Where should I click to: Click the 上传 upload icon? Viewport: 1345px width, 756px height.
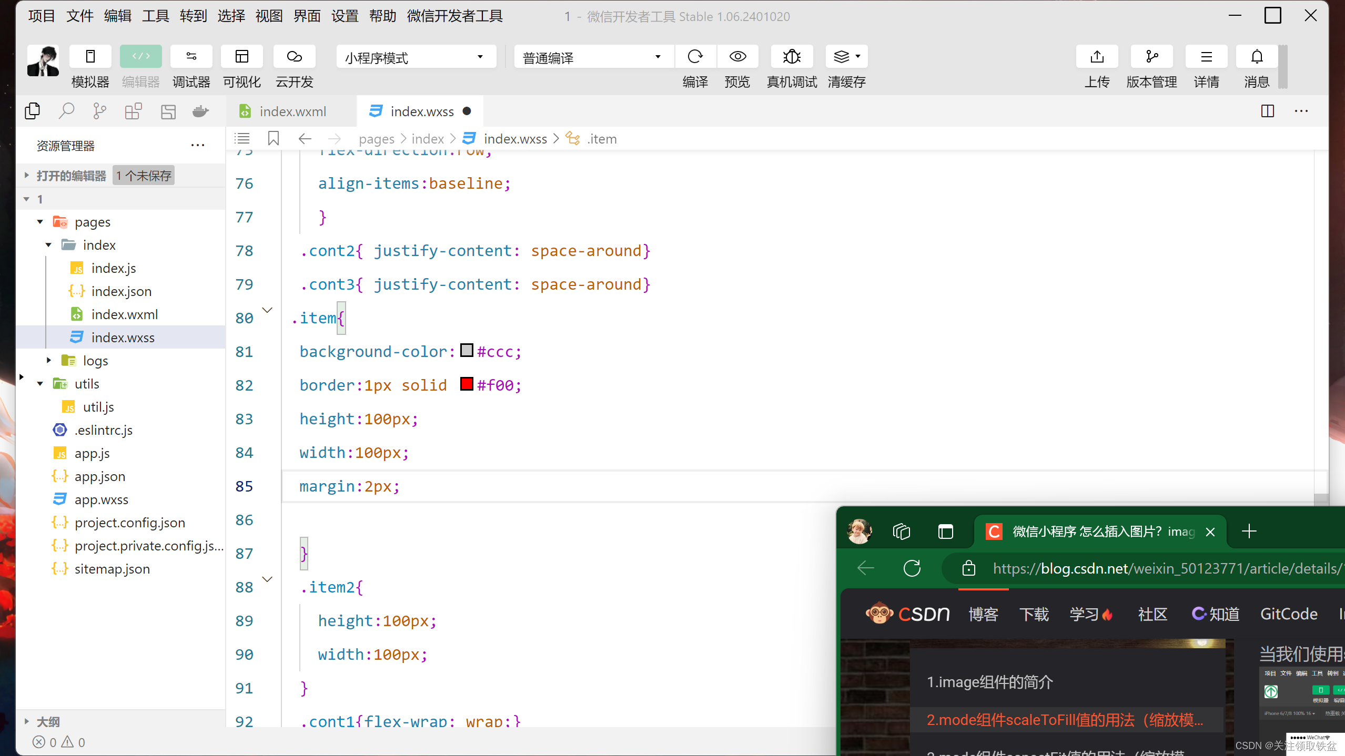tap(1097, 56)
